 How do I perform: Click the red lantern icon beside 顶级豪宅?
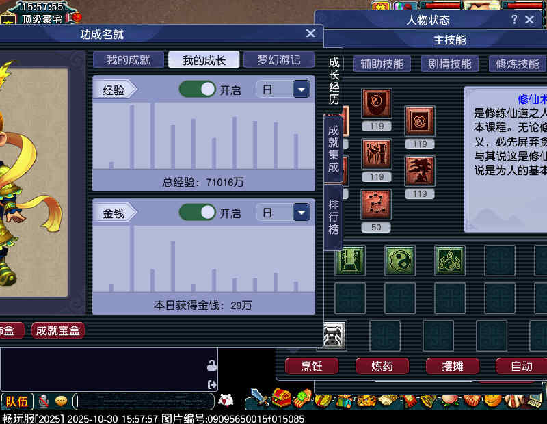[x=76, y=17]
